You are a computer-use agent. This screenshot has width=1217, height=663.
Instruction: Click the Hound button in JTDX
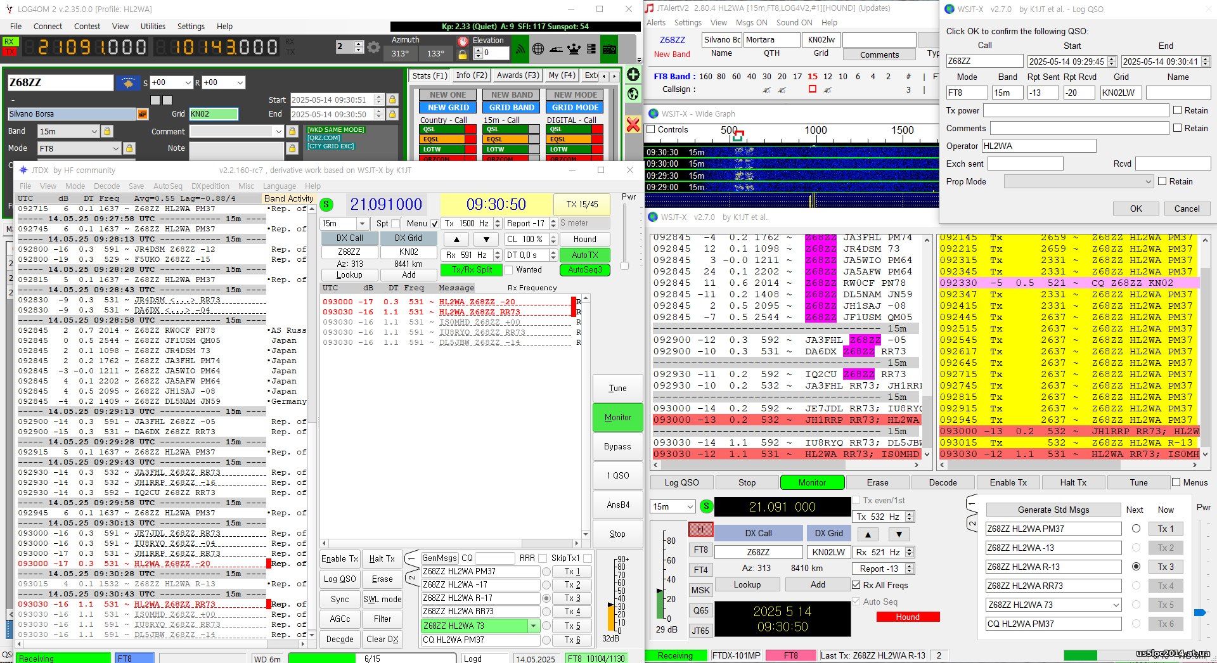(584, 239)
